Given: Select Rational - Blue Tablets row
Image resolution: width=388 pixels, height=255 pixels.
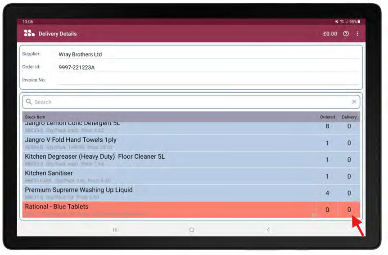Looking at the screenshot, I should 167,210.
